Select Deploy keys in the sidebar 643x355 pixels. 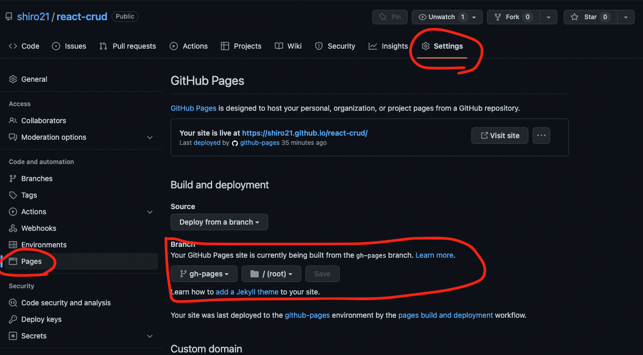point(80,319)
